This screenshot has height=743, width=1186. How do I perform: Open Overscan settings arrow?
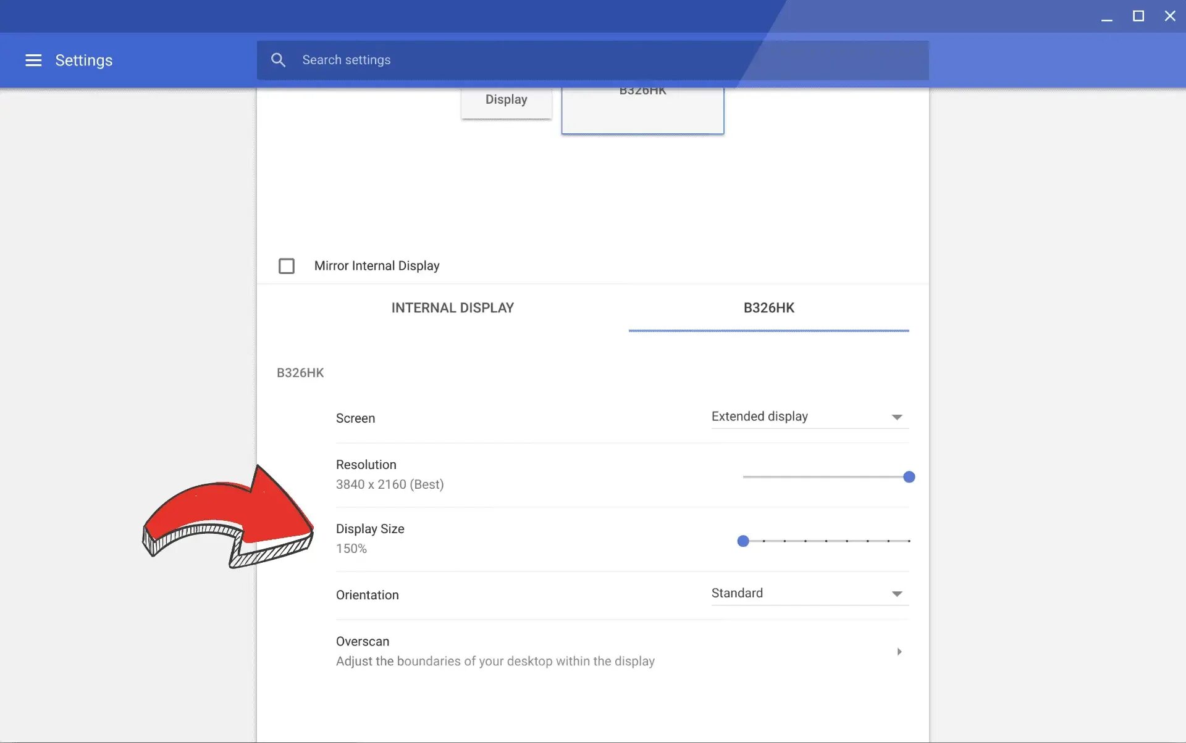(x=899, y=652)
